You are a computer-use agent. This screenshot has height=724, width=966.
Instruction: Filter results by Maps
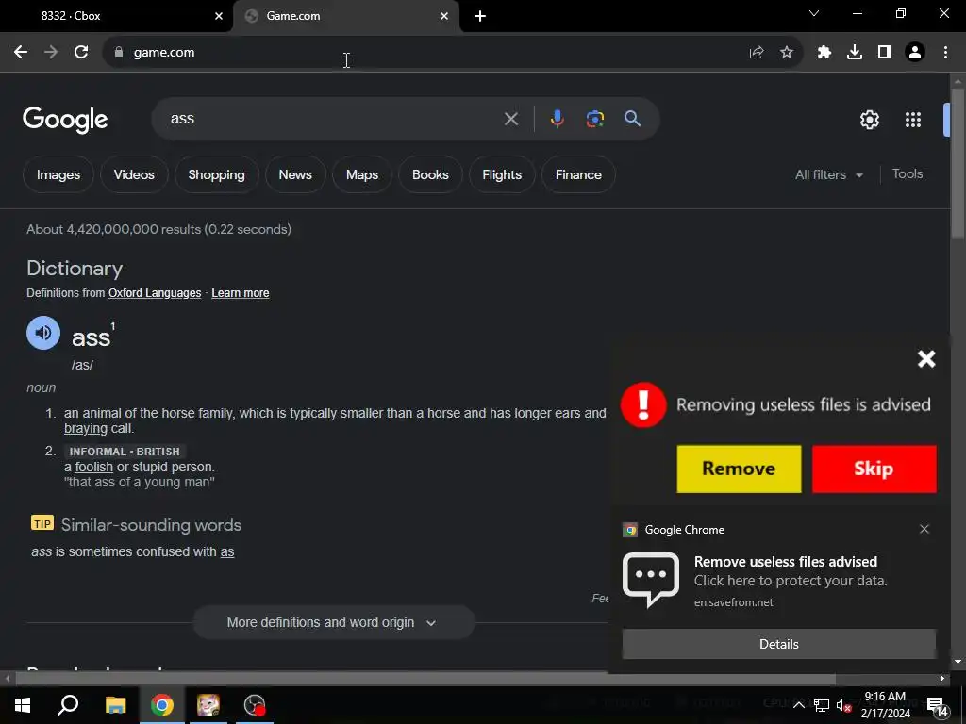(361, 174)
